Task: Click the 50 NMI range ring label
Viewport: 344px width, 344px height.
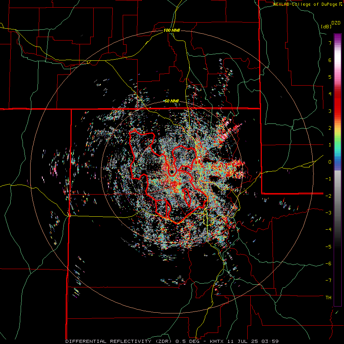Action: [x=172, y=101]
